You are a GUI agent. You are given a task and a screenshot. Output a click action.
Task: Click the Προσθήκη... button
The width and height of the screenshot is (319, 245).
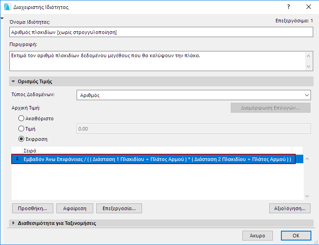coord(33,208)
